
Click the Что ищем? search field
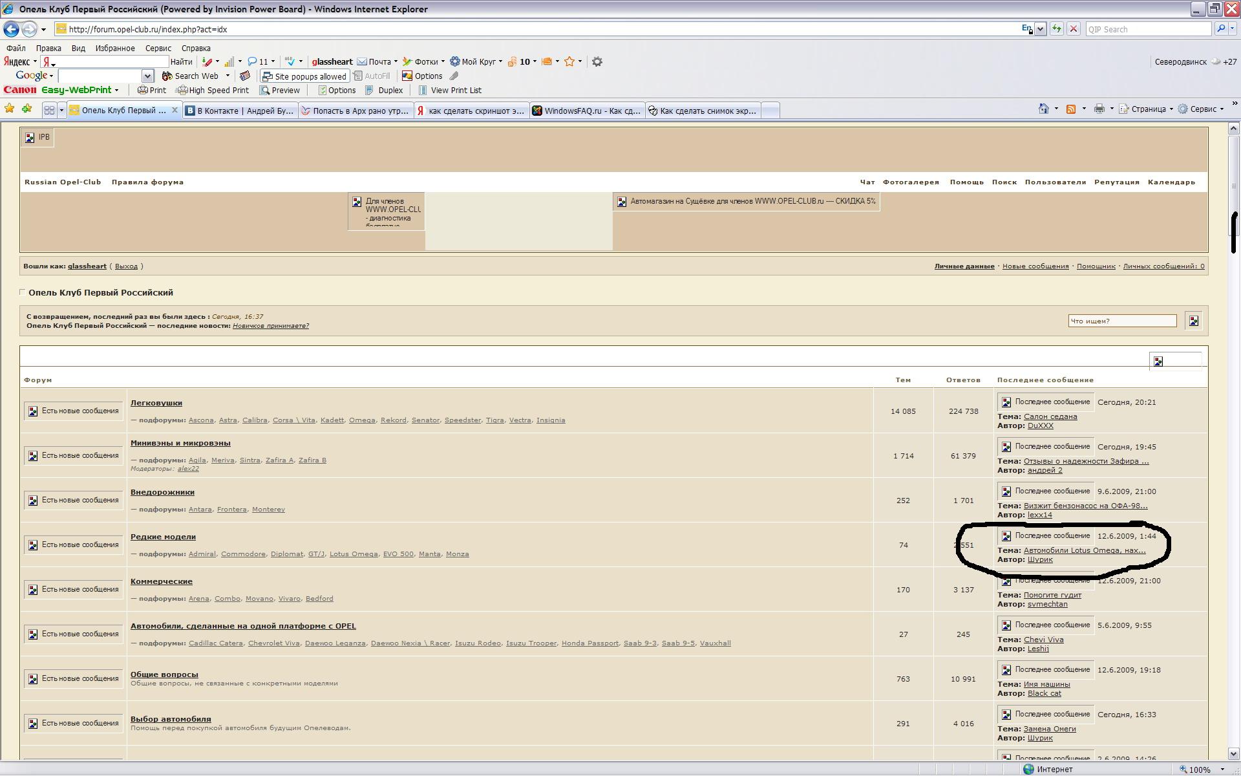(x=1122, y=321)
